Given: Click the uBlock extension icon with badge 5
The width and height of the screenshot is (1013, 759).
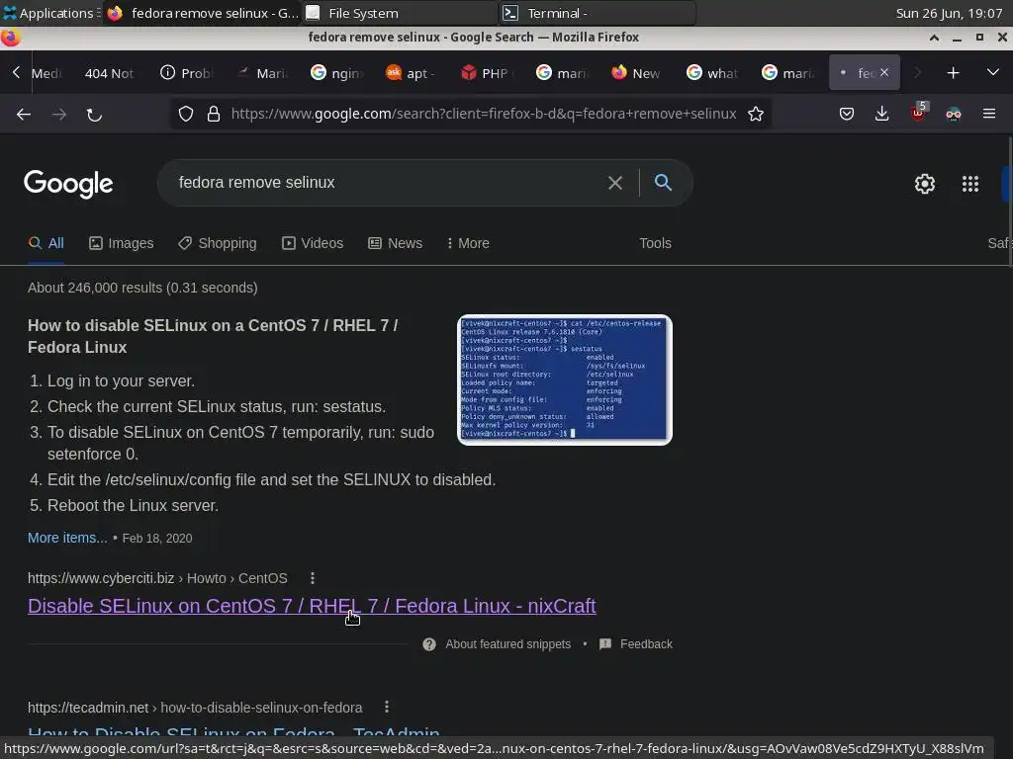Looking at the screenshot, I should (x=918, y=113).
